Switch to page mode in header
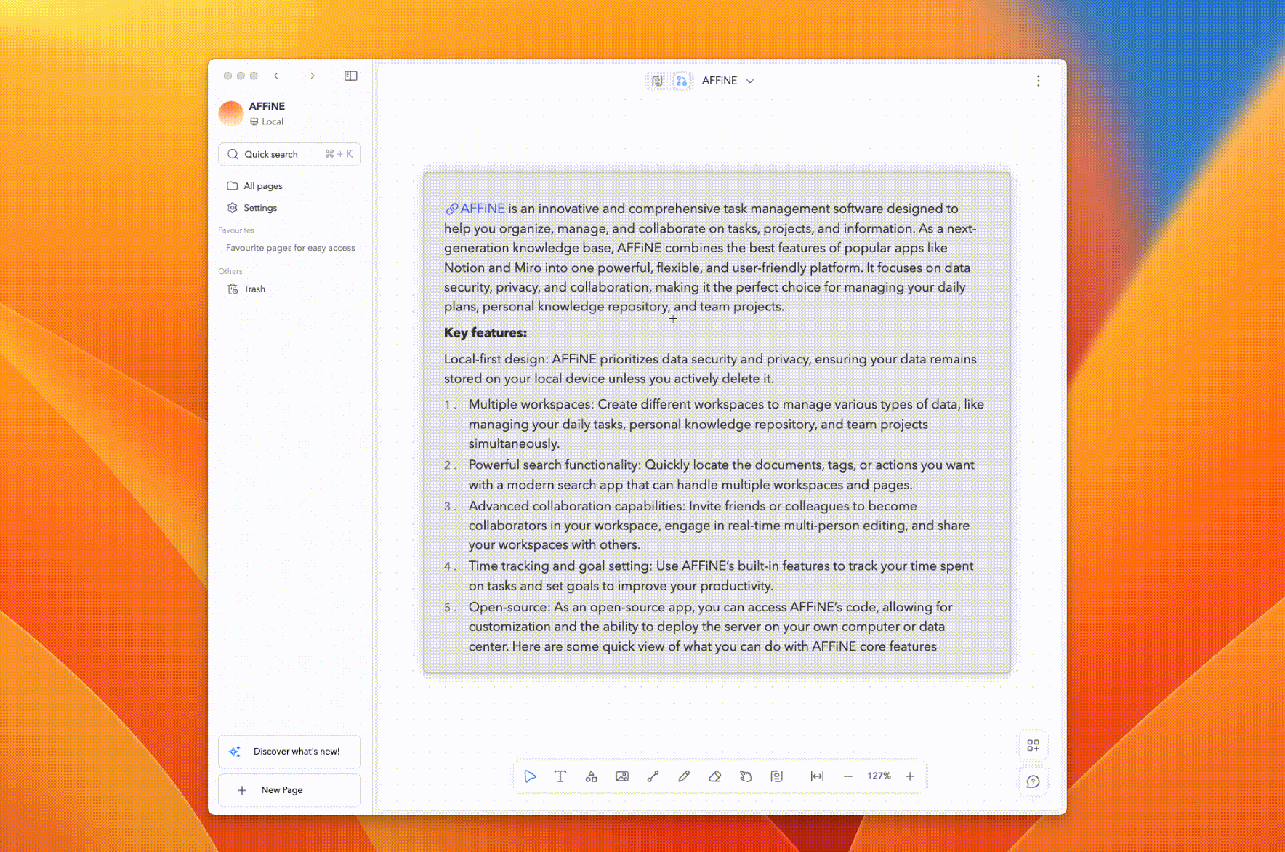This screenshot has width=1285, height=852. 658,81
